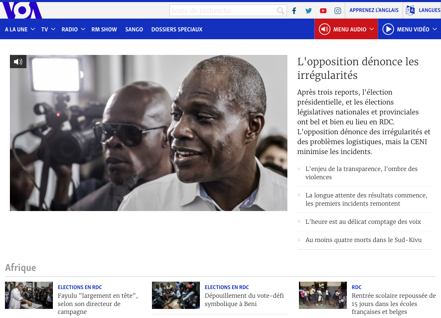The width and height of the screenshot is (441, 318).
Task: Click the search magnifier icon
Action: (x=280, y=11)
